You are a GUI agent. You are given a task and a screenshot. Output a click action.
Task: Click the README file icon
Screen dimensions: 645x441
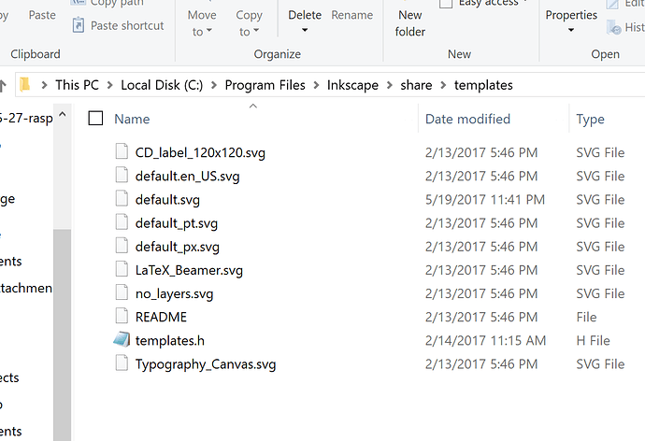[x=122, y=316]
